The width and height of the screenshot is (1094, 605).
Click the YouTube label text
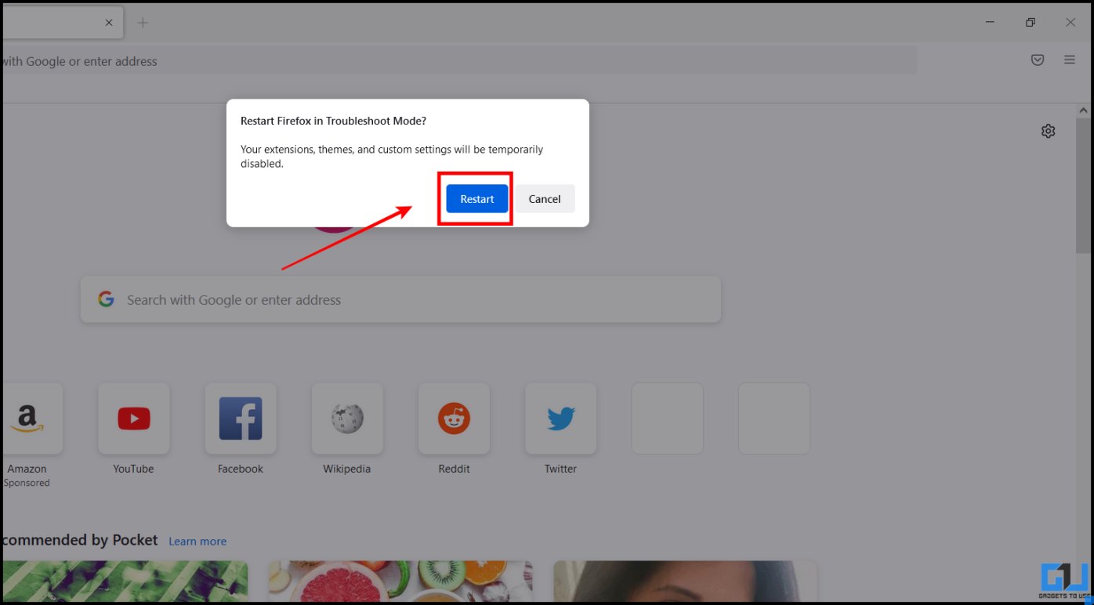click(133, 469)
